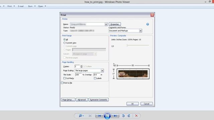Image resolution: width=214 pixels, height=120 pixels.
Task: Click the Overlap input field
Action: (x=97, y=75)
